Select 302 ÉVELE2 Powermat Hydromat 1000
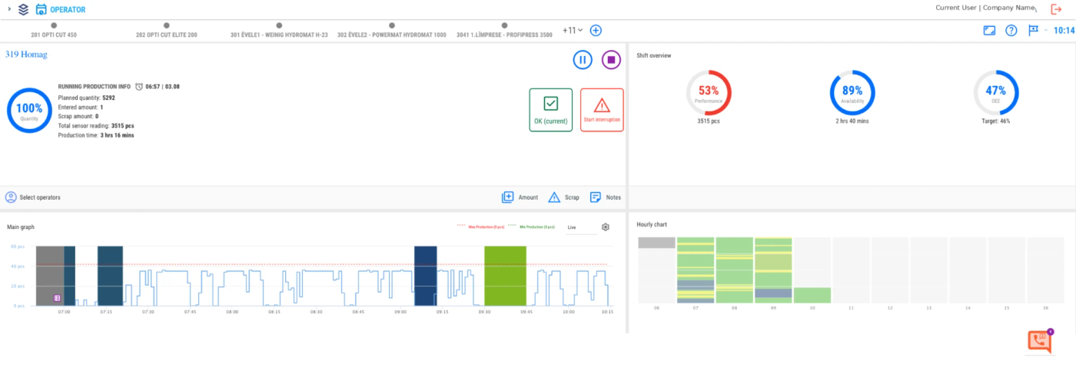Image resolution: width=1076 pixels, height=371 pixels. [x=392, y=31]
